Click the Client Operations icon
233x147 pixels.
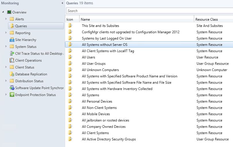click(x=12, y=60)
